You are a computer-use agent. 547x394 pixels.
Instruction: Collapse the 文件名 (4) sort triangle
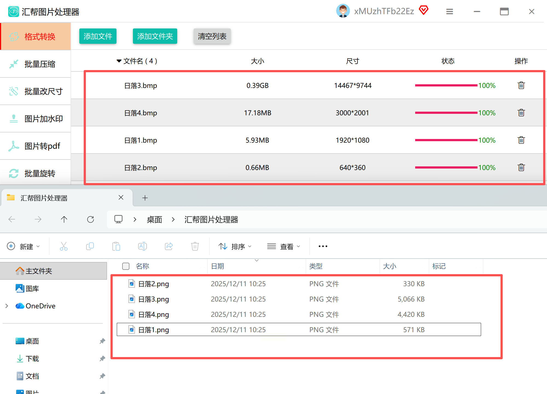[119, 61]
